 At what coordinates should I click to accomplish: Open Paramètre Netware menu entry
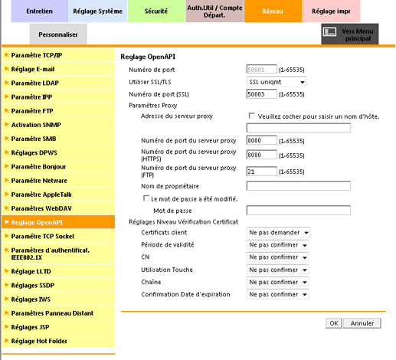58,181
